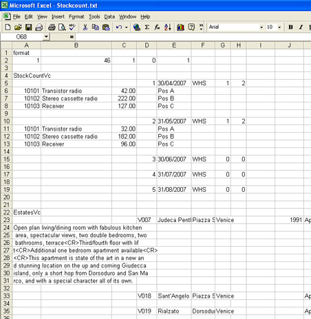Viewport: 311px width, 319px height.
Task: Insert a hyperlink with the globe icon
Action: coord(137,27)
